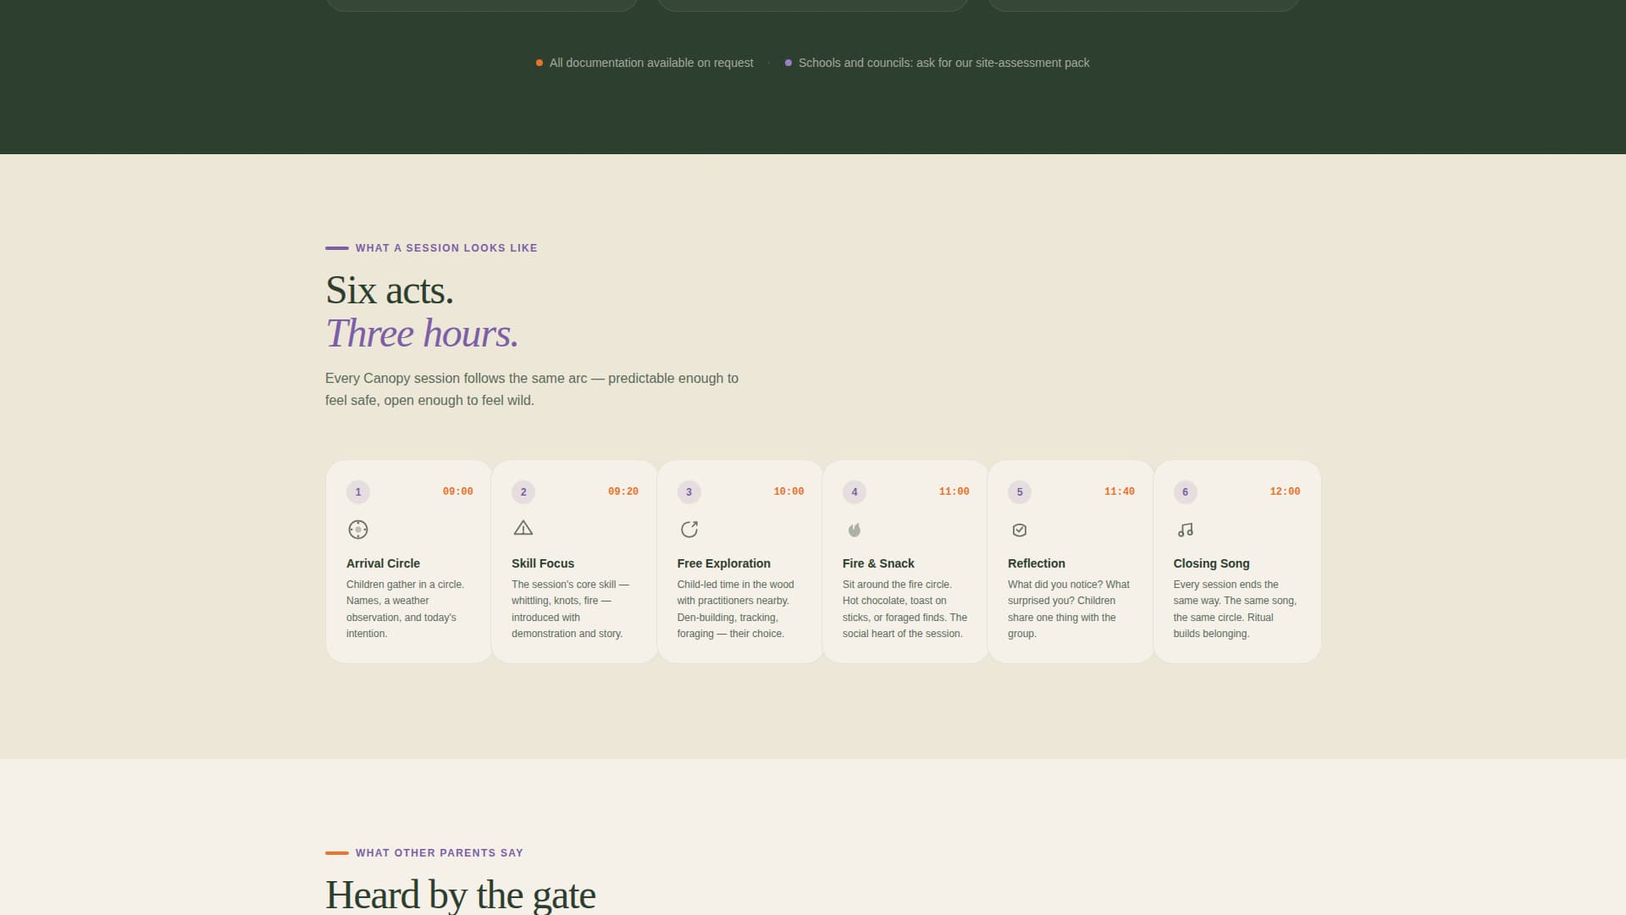Click the Free Exploration circular arrow icon
Viewport: 1626px width, 915px height.
[689, 530]
